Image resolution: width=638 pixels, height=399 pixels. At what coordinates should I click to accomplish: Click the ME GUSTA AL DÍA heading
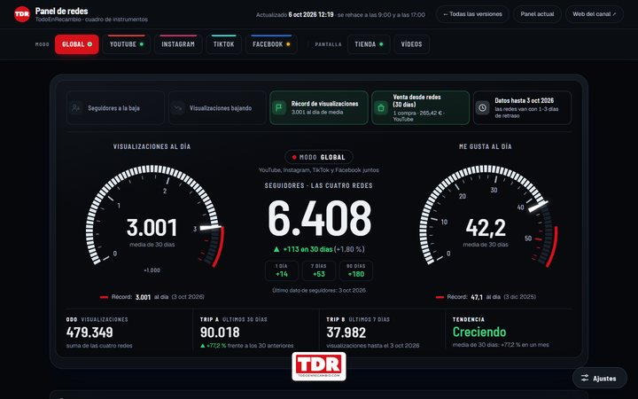click(x=486, y=146)
